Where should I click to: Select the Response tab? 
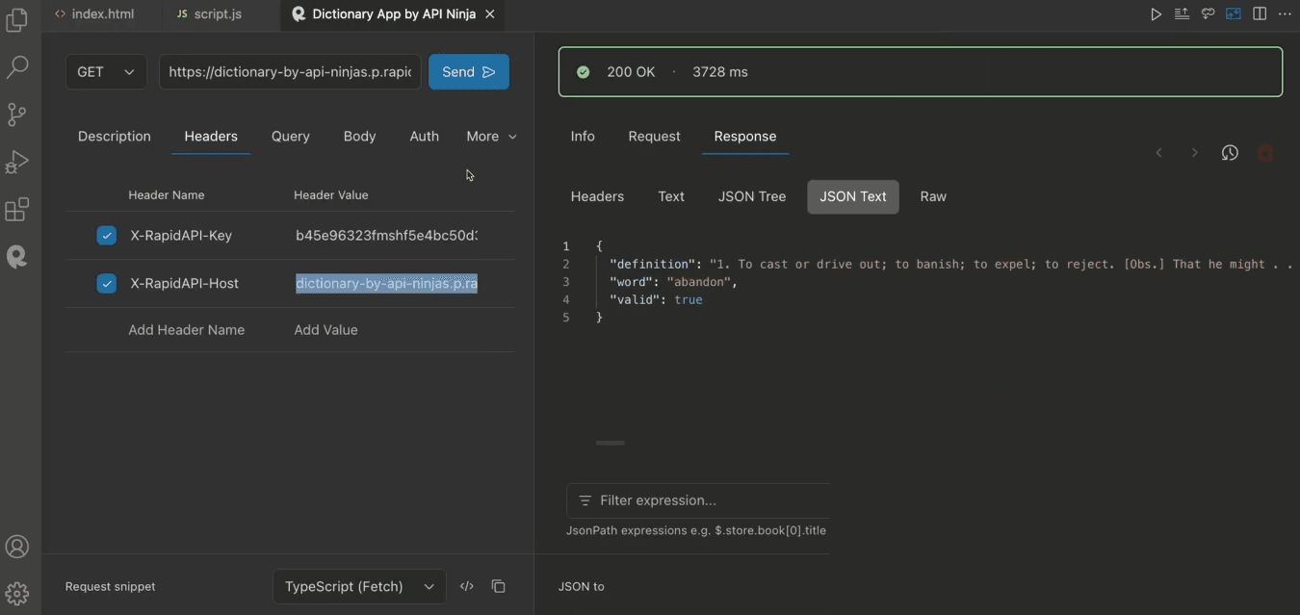point(745,137)
